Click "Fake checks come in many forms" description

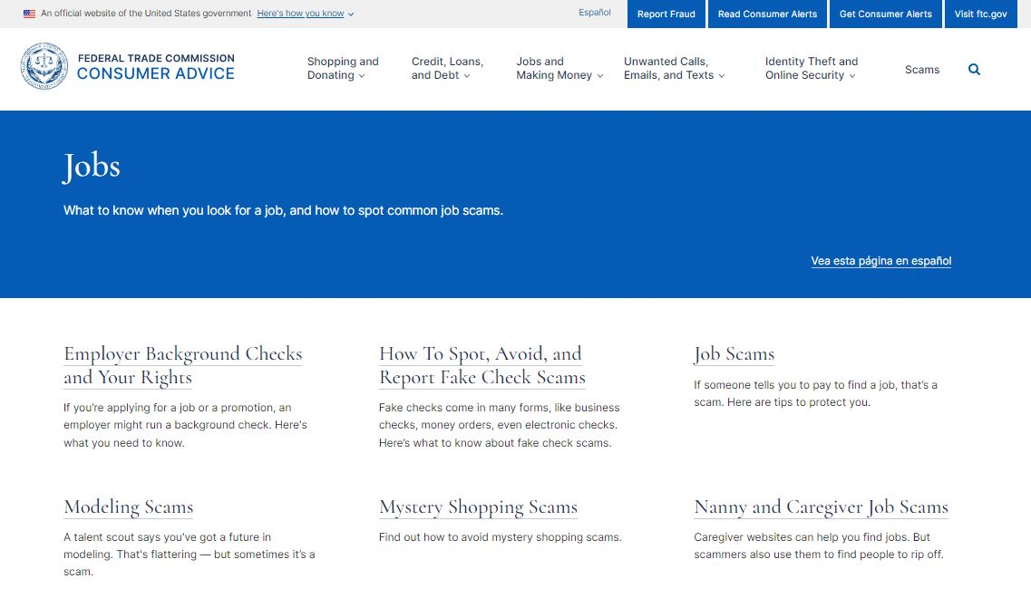(x=499, y=425)
